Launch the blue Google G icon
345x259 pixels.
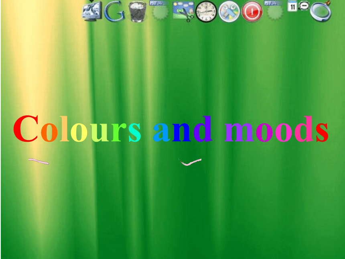tap(114, 11)
